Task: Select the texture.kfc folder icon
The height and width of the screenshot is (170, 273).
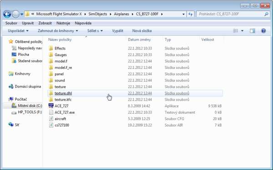Action: pyautogui.click(x=51, y=99)
